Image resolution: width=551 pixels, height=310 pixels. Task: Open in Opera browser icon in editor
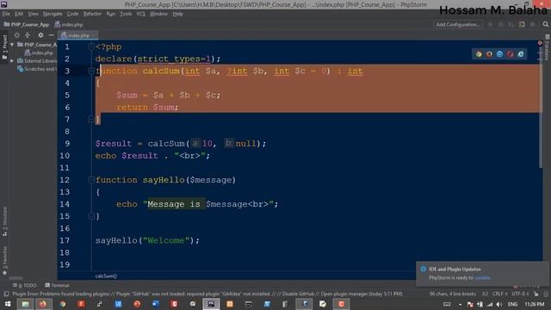pyautogui.click(x=511, y=54)
